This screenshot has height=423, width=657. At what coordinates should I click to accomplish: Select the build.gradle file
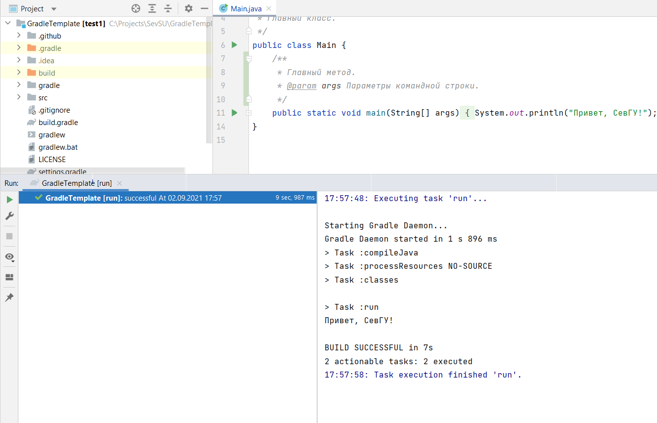[58, 123]
